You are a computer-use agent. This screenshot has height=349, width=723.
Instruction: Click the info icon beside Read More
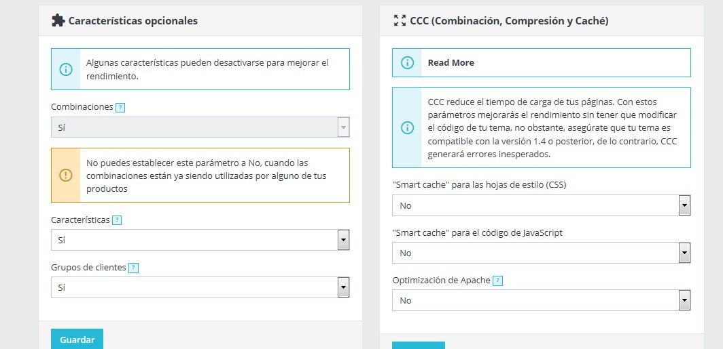click(407, 62)
